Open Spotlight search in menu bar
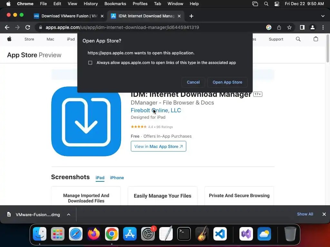Image resolution: width=330 pixels, height=247 pixels. coord(266,4)
